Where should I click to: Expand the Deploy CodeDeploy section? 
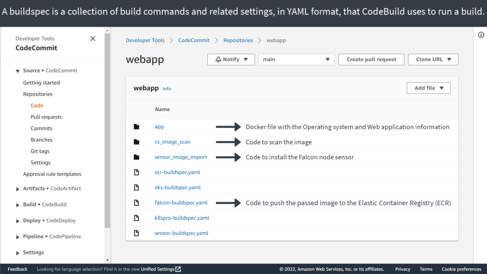[18, 221]
